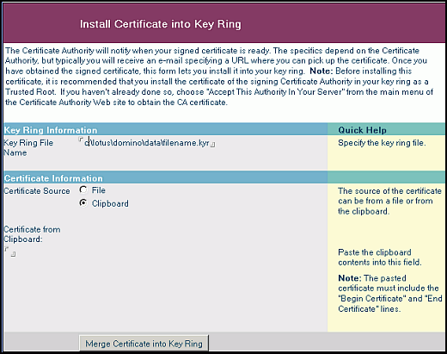447x354 pixels.
Task: Click the Key Ring Information section header
Action: coord(51,130)
